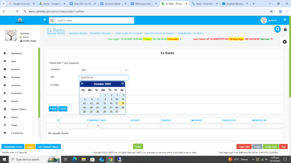This screenshot has height=163, width=291.
Task: Open the Currency AED dropdown
Action: (103, 70)
